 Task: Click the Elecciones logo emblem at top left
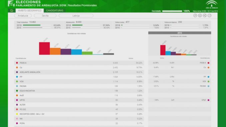coord(11,3)
